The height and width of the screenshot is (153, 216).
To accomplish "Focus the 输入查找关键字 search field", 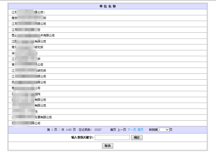I will tap(112, 137).
